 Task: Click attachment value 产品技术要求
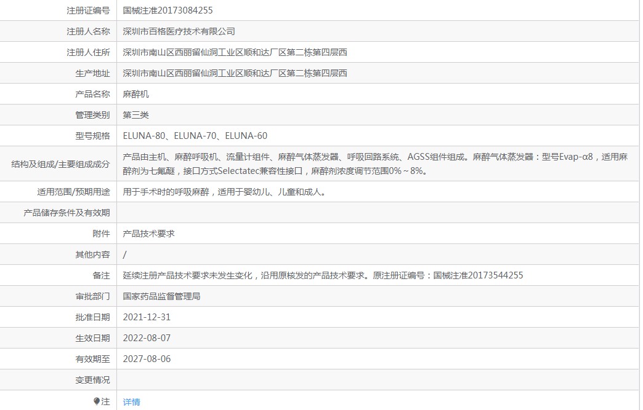(x=148, y=234)
